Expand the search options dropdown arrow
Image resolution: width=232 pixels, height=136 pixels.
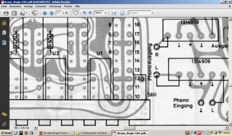152,13
